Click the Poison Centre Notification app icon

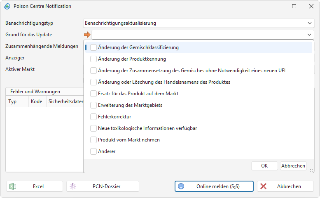pos(7,6)
